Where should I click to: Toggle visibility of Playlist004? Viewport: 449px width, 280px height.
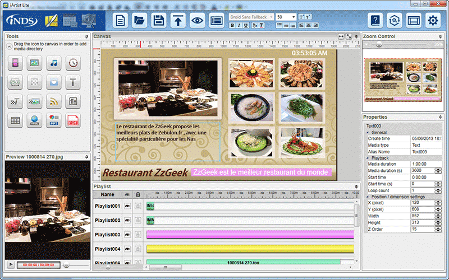pyautogui.click(x=127, y=249)
